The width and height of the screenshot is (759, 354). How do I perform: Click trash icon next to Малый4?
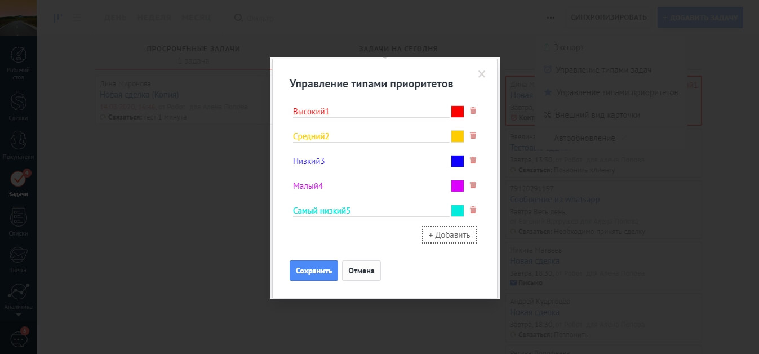(473, 185)
